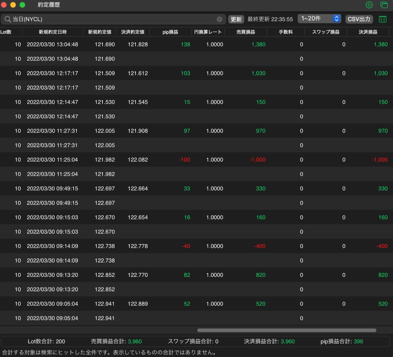The image size is (393, 357).
Task: Click the closing price cell 121.545
Action: 138,102
